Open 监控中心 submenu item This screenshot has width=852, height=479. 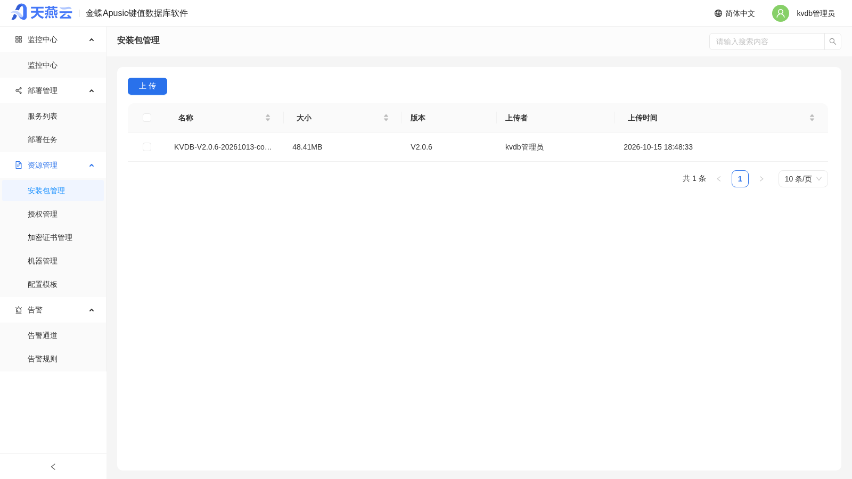pos(53,65)
